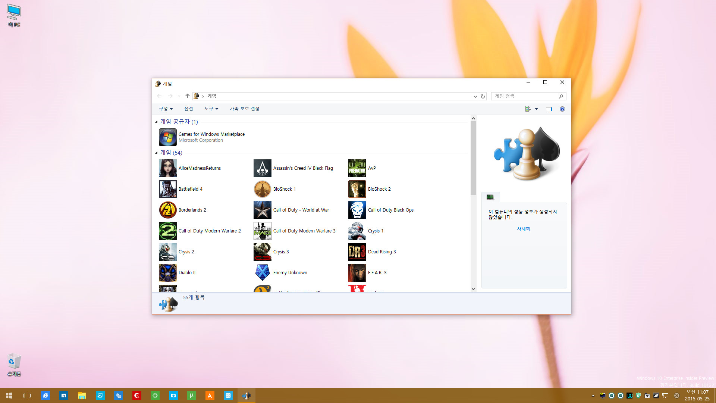Image resolution: width=716 pixels, height=403 pixels.
Task: Click the help question mark icon
Action: pyautogui.click(x=562, y=109)
